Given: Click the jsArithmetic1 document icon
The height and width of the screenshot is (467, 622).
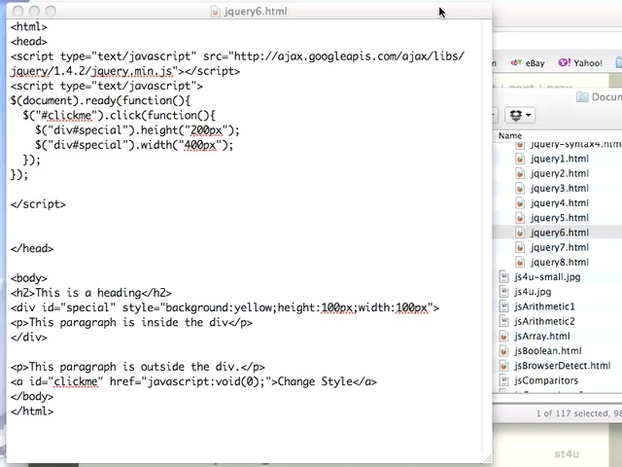Looking at the screenshot, I should 504,306.
